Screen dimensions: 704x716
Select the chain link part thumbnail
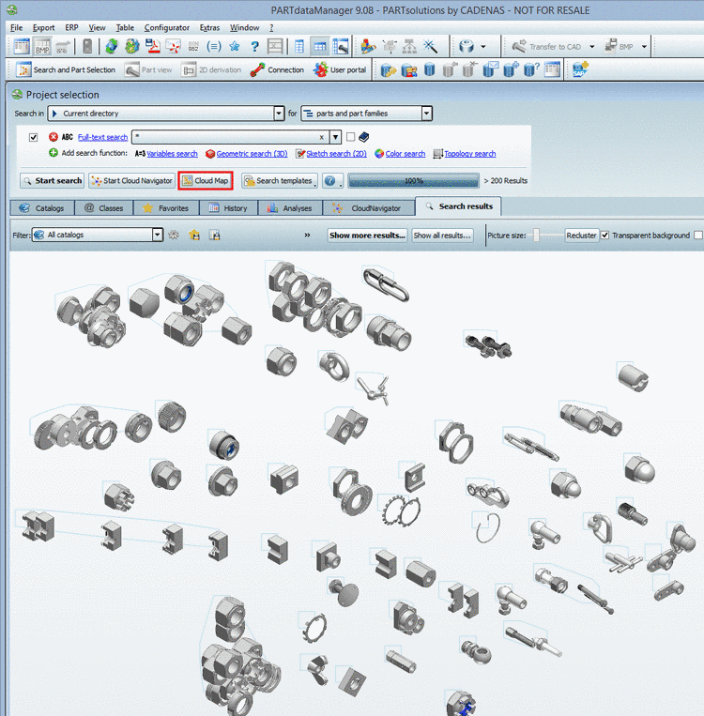click(385, 283)
